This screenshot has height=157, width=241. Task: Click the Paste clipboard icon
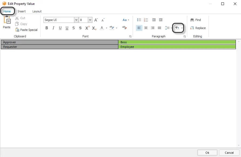[7, 20]
